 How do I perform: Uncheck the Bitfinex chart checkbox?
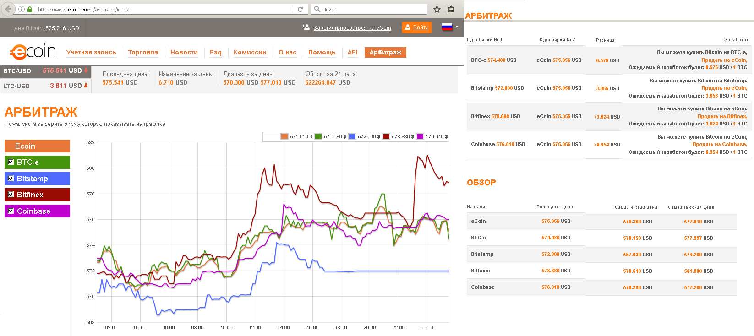point(11,195)
